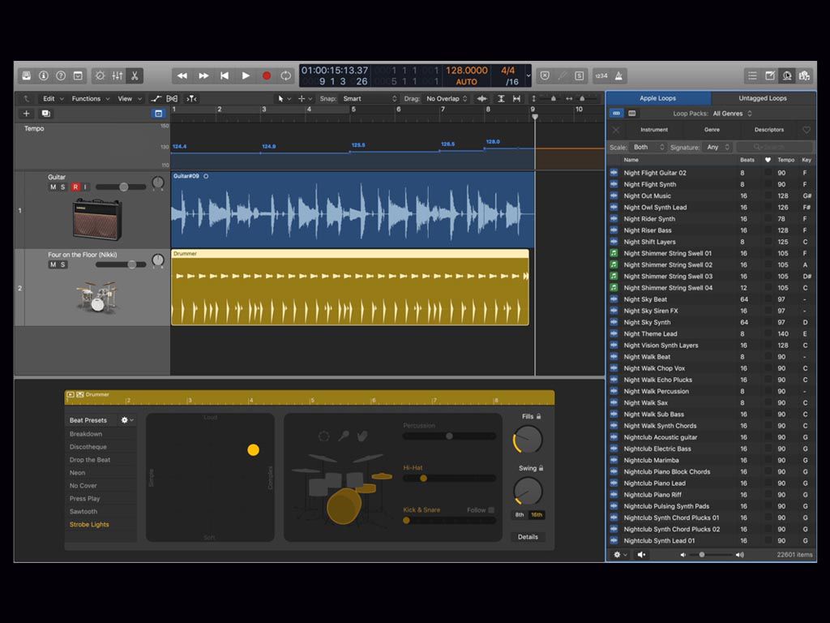The image size is (830, 623).
Task: Open the View menu
Action: (130, 98)
